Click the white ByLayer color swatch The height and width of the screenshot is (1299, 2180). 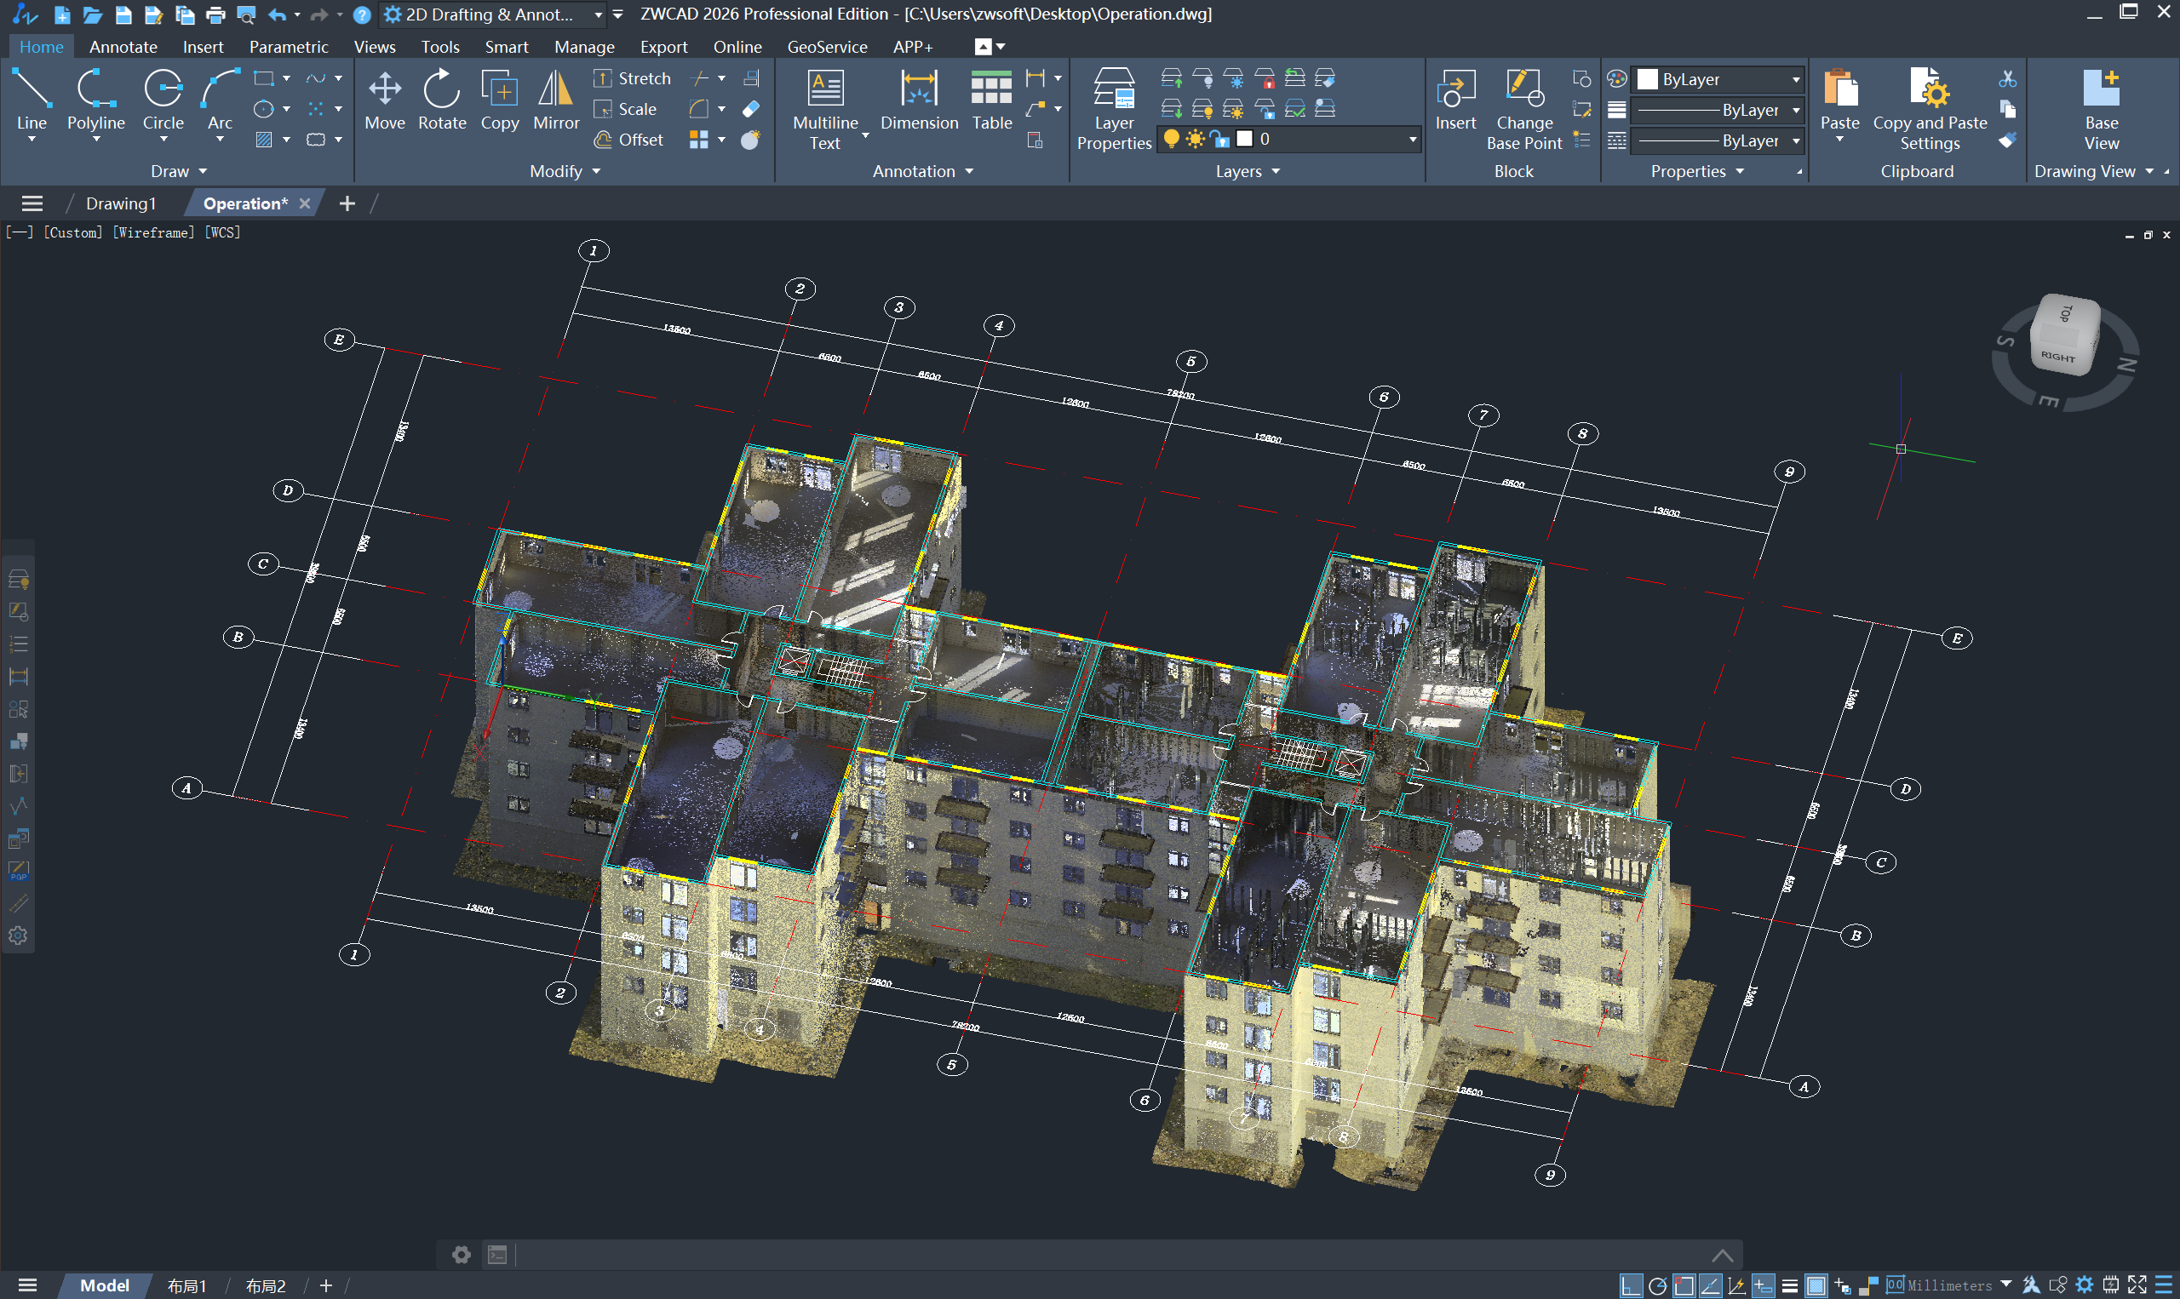(1648, 80)
